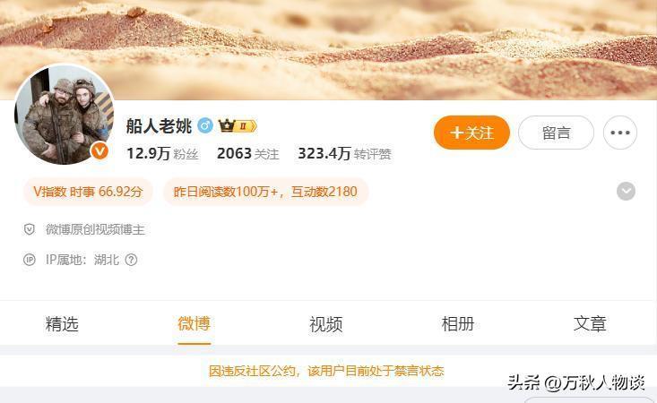Open the three-dot more options menu
Screen dimensions: 657x403
click(x=620, y=133)
